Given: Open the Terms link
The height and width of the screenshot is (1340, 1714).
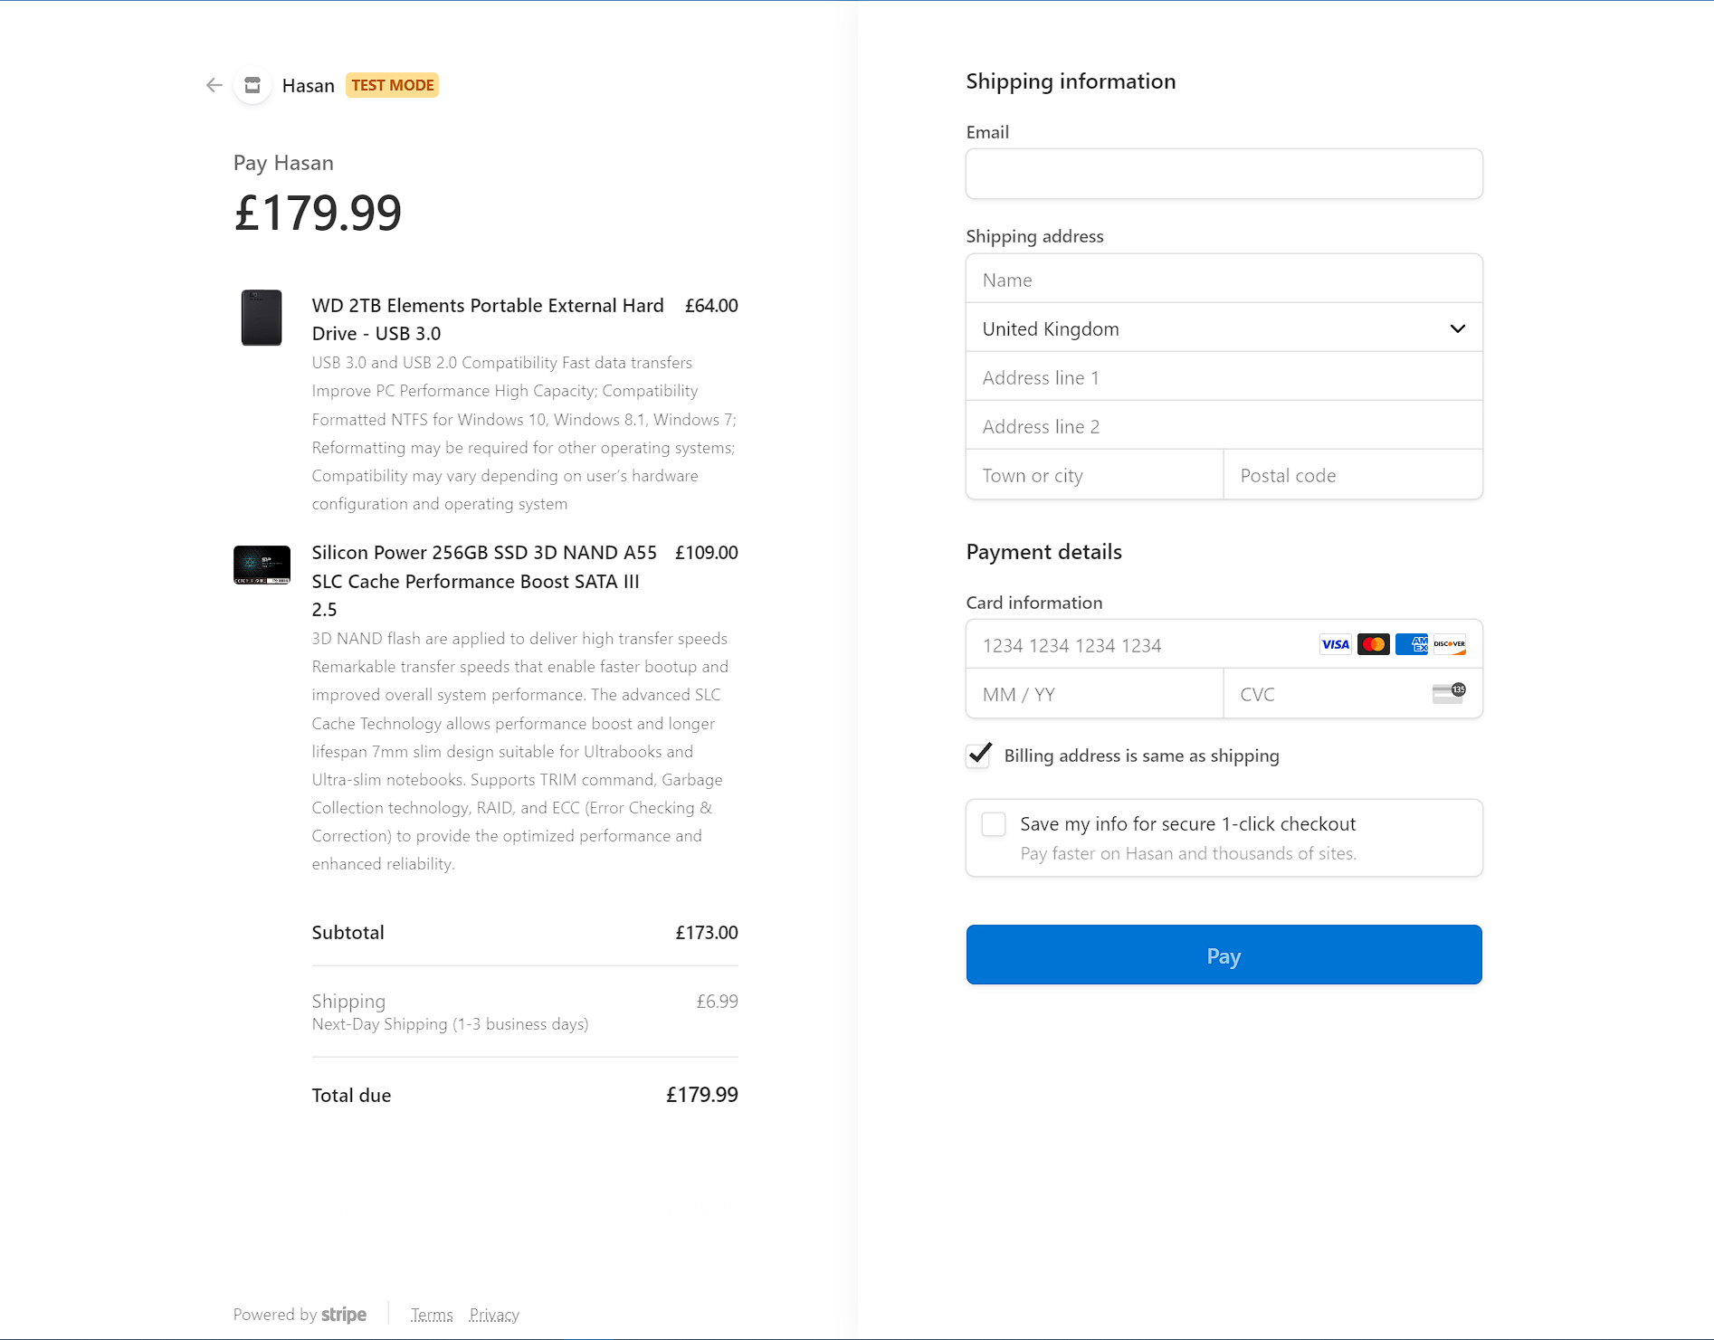Looking at the screenshot, I should point(432,1315).
